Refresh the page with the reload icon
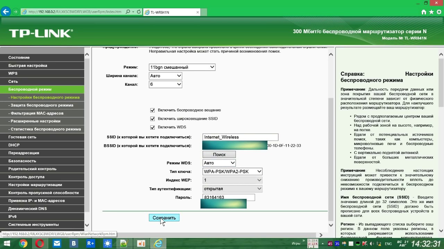444x249 pixels. click(x=139, y=12)
